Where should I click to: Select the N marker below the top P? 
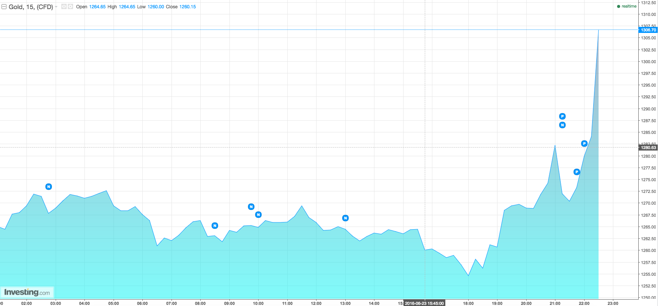[x=562, y=125]
